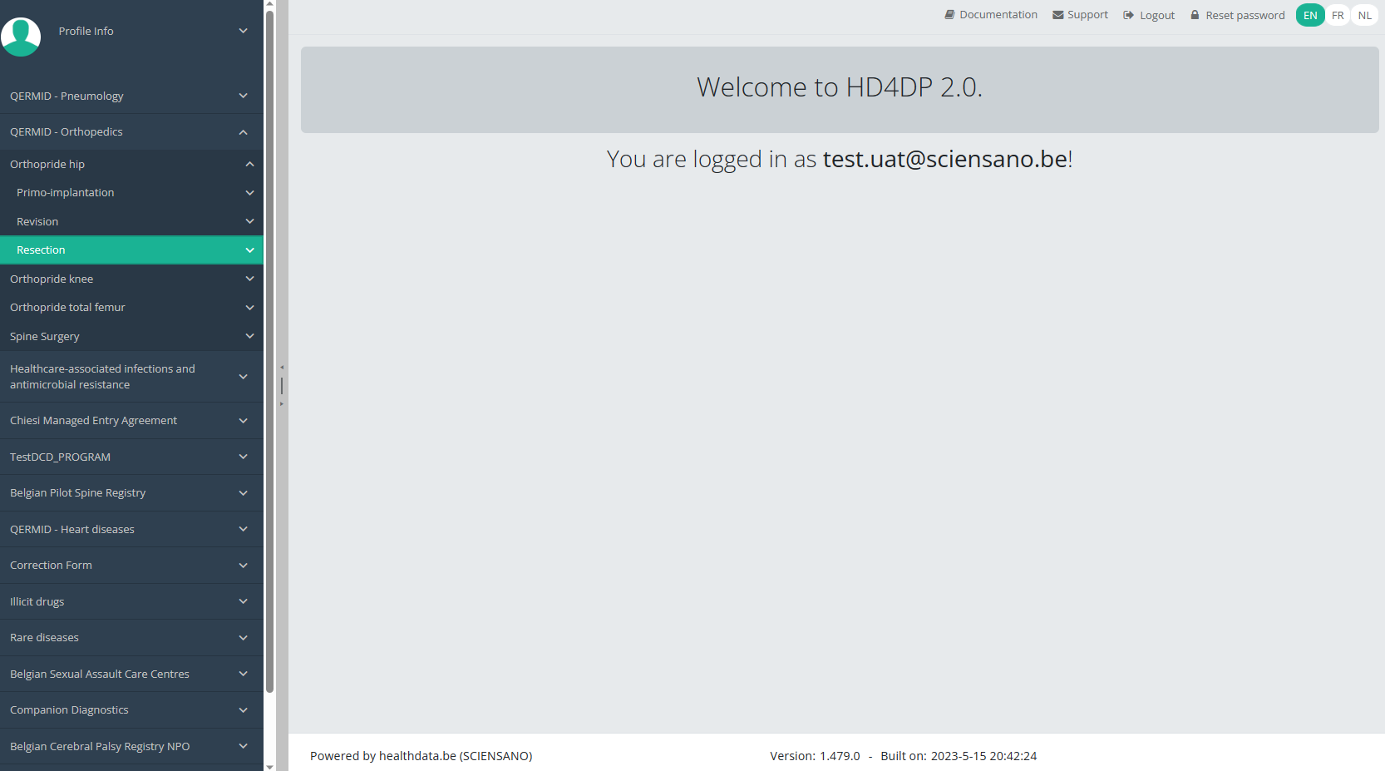Click the sidebar splitter collapse handle

282,385
